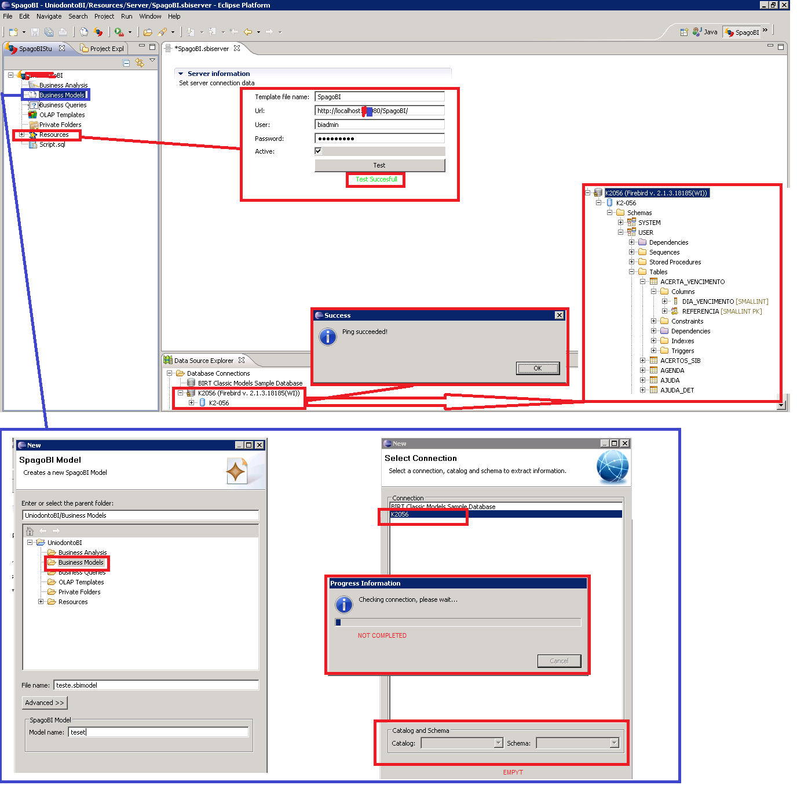Screen dimensions: 797x785
Task: Click Cancel in Progress Information dialog
Action: (559, 661)
